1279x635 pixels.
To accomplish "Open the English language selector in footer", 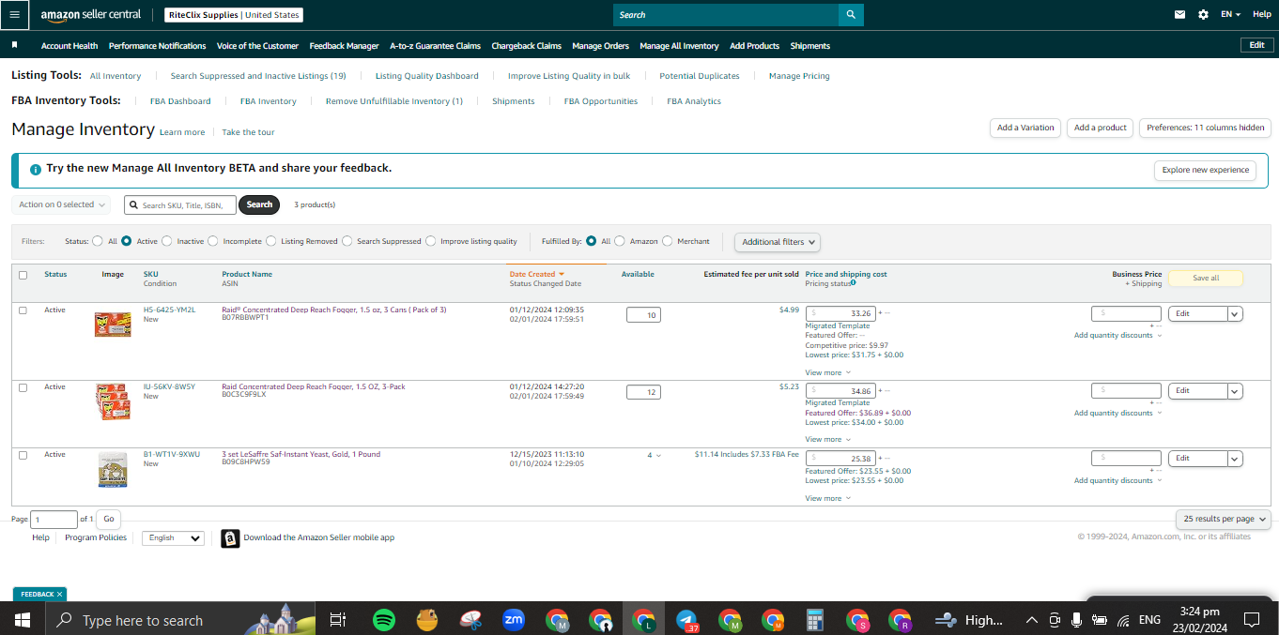I will tap(173, 538).
